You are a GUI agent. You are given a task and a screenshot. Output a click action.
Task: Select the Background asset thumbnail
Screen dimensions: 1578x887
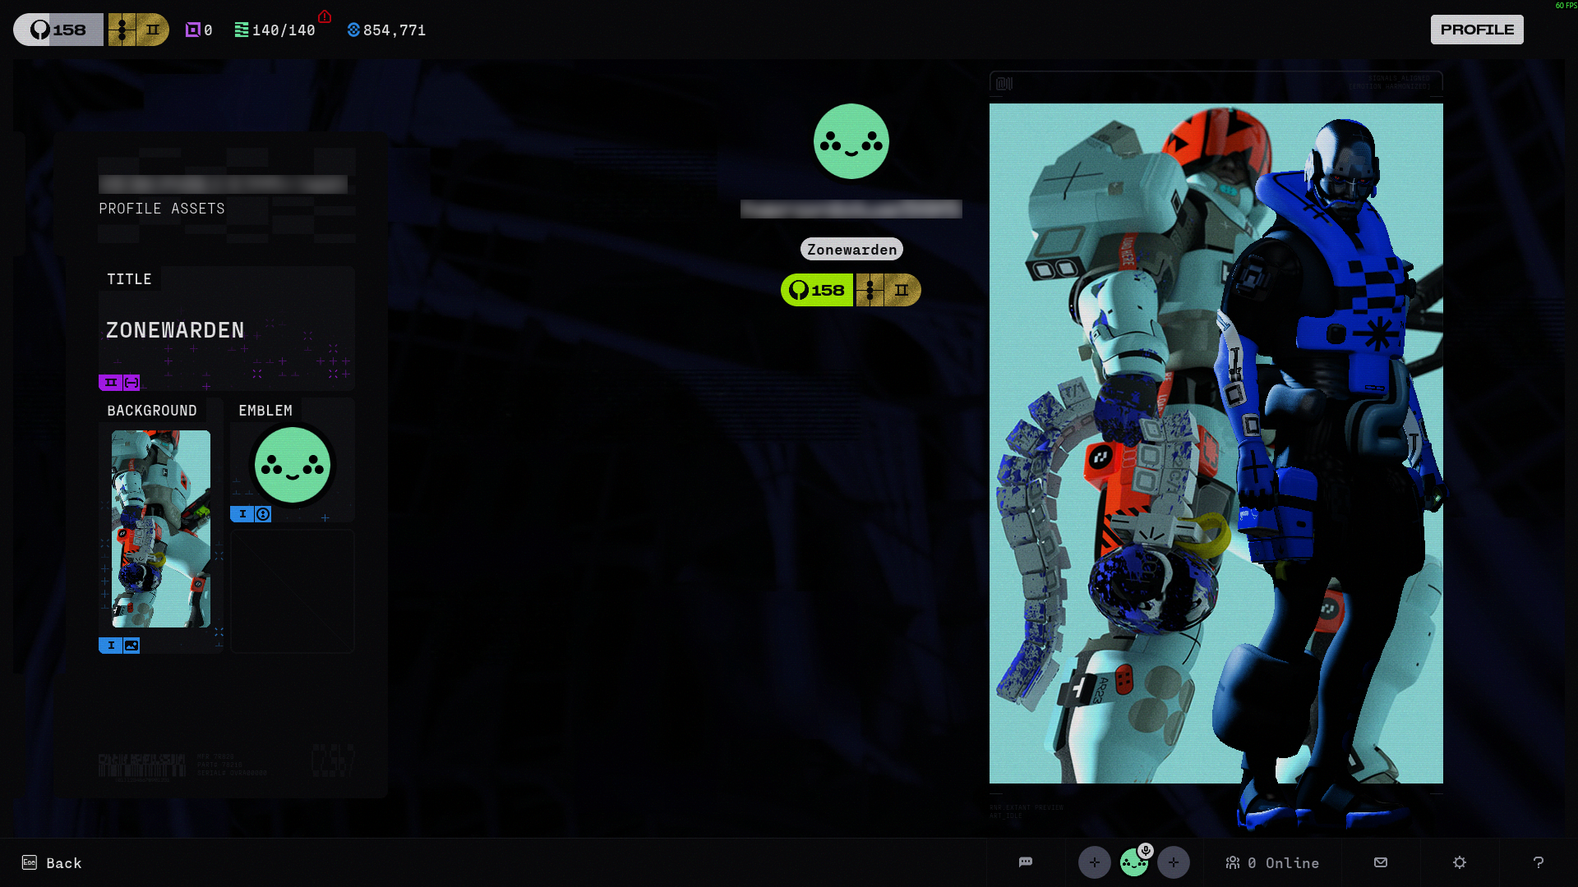(x=161, y=529)
